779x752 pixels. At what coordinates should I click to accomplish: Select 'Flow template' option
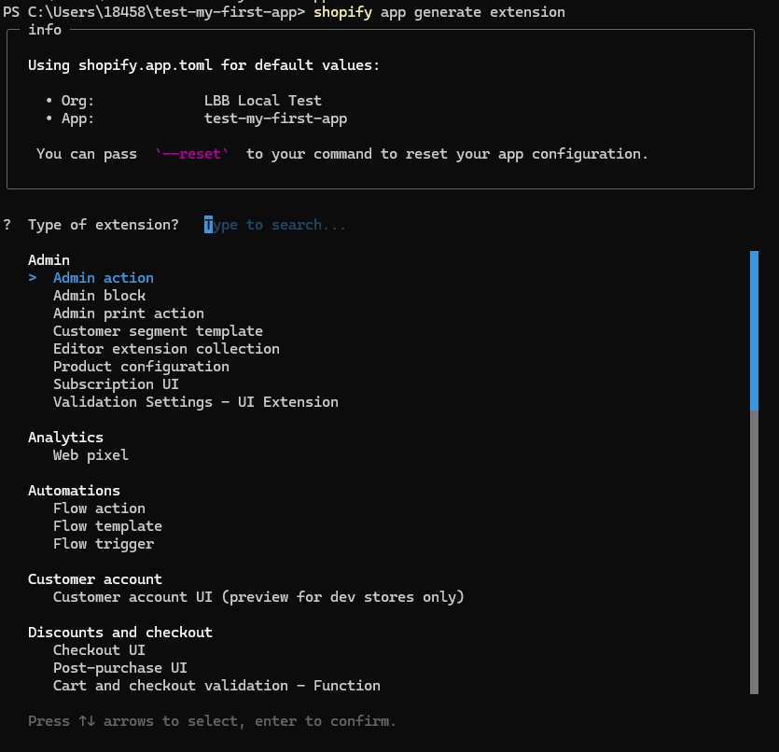108,526
